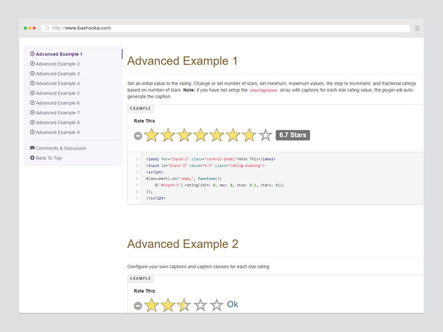Viewport: 443px width, 332px height.
Task: Open Advanced Example 1 sidebar link
Action: [56, 54]
